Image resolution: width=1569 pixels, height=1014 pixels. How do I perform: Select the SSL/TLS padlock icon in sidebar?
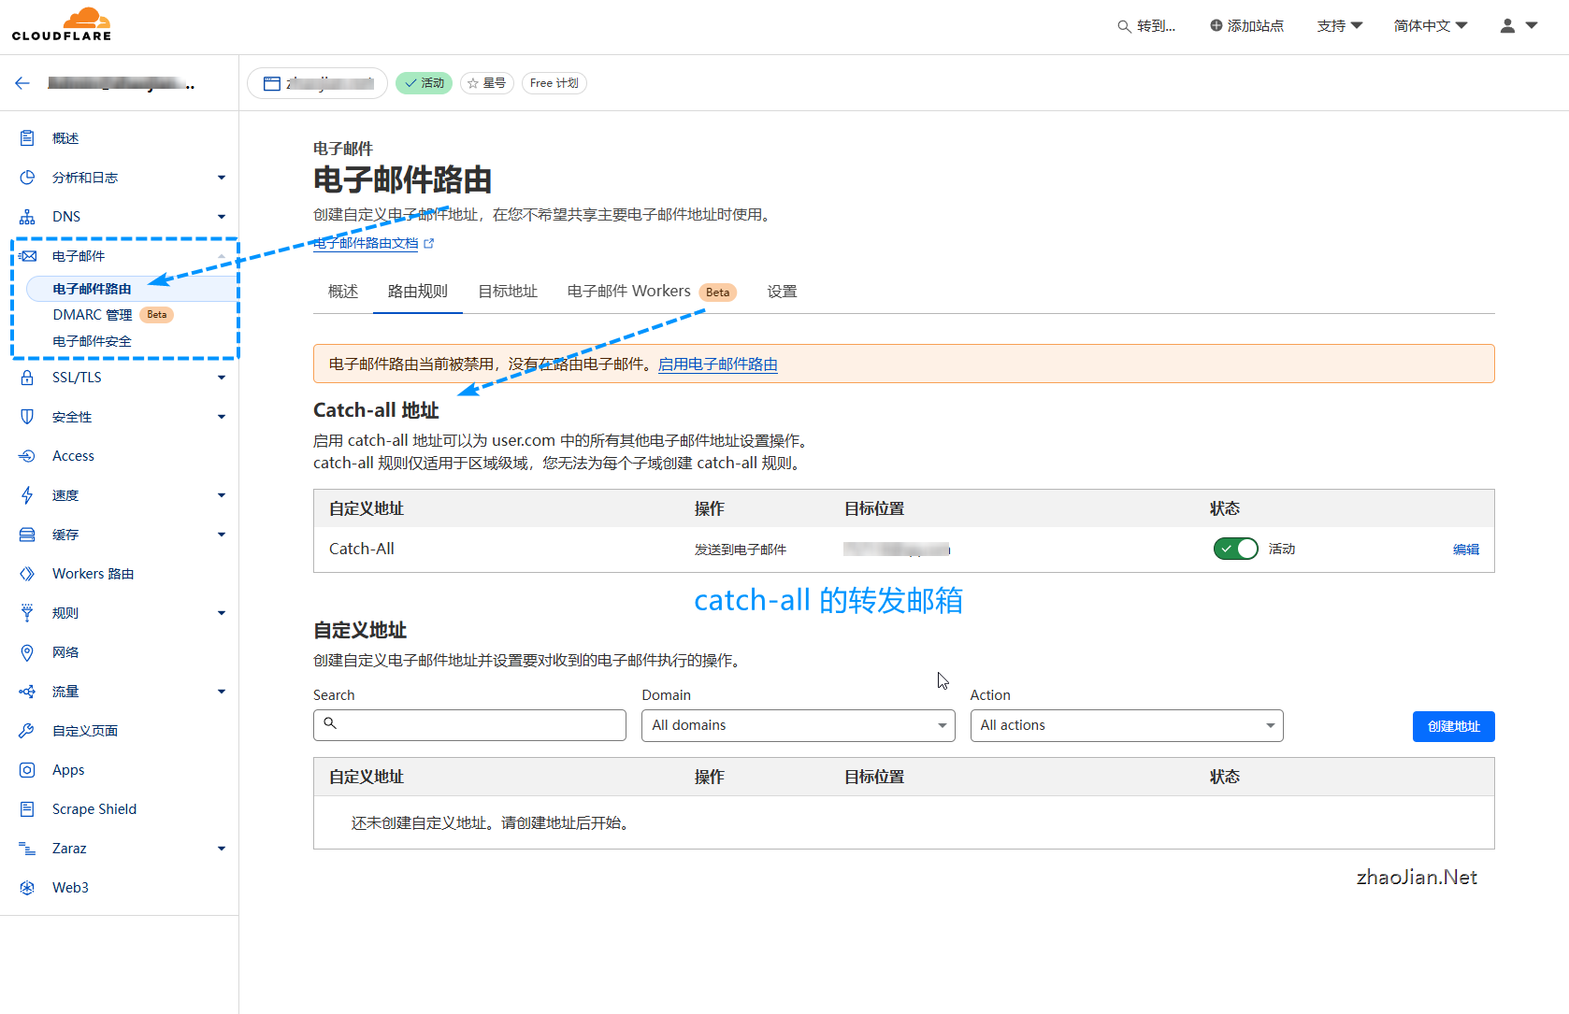click(x=27, y=377)
